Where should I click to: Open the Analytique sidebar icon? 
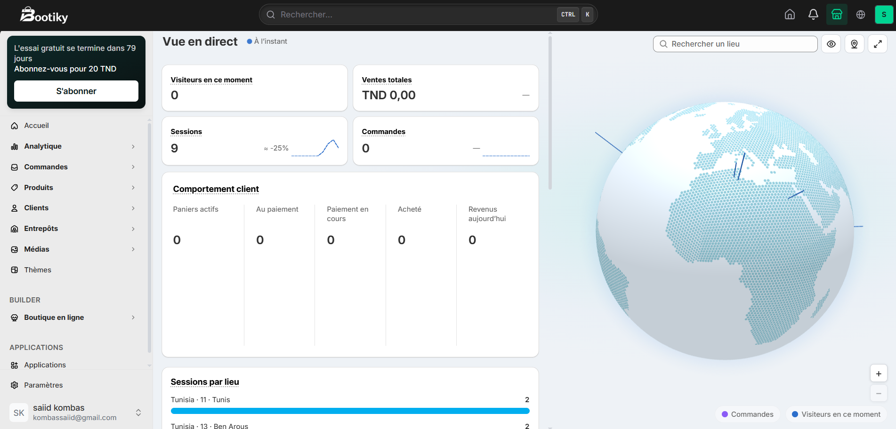(x=14, y=146)
